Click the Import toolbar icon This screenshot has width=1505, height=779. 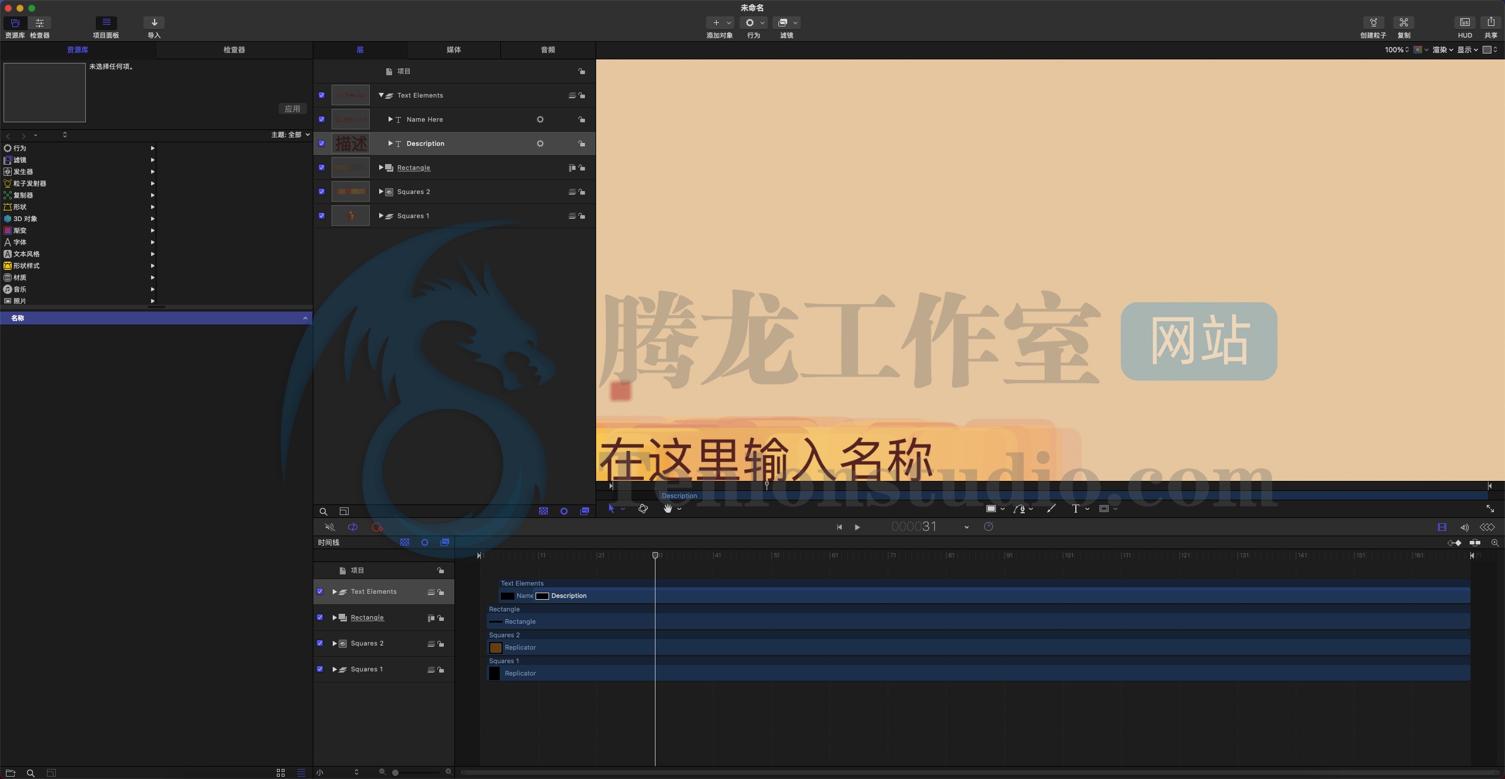(154, 23)
